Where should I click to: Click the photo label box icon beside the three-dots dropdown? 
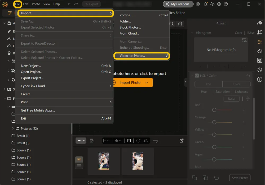[x=92, y=141]
